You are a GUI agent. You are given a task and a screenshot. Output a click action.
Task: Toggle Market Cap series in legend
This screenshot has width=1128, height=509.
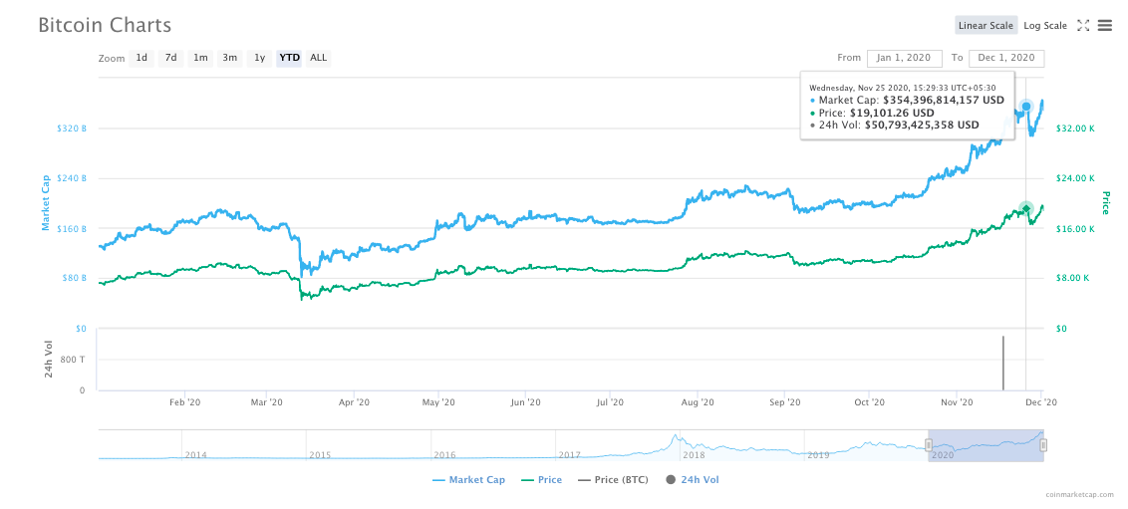pyautogui.click(x=468, y=479)
